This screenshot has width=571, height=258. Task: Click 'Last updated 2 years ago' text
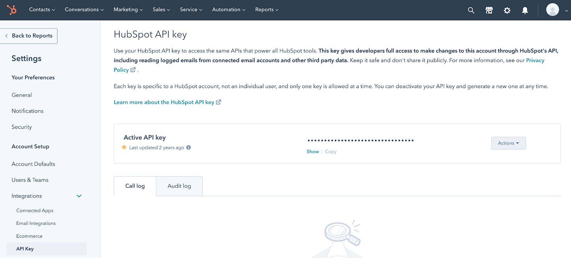[157, 147]
